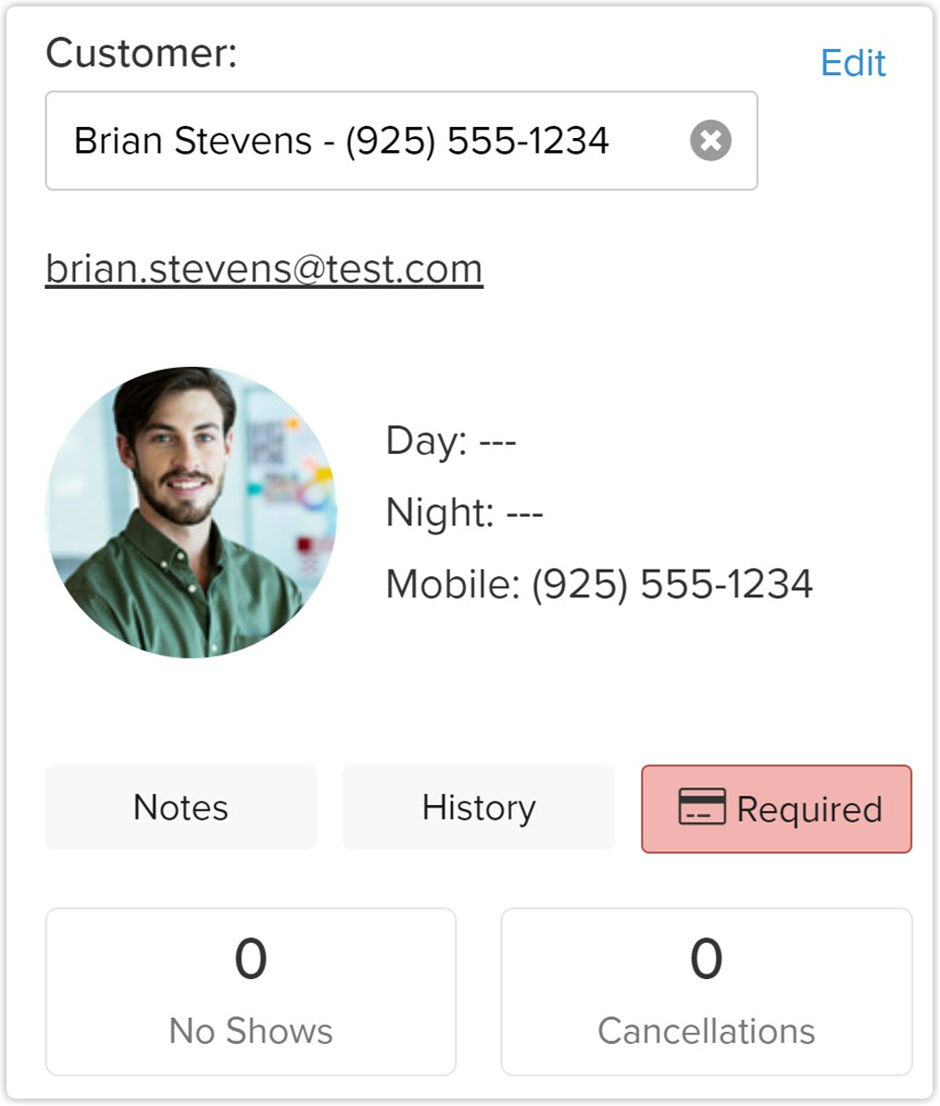Clear the selected customer with the X icon

pyautogui.click(x=710, y=141)
